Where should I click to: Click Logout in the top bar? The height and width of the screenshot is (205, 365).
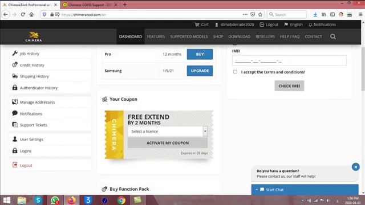[x=269, y=24]
